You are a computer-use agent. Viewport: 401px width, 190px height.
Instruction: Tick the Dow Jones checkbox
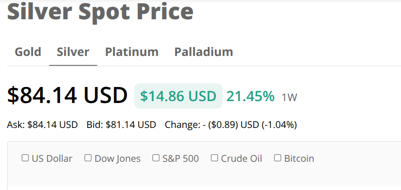88,158
